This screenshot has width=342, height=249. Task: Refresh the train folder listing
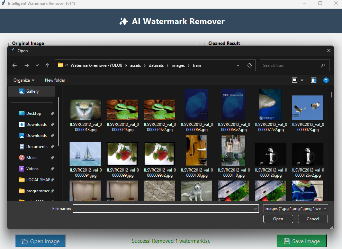coord(249,65)
